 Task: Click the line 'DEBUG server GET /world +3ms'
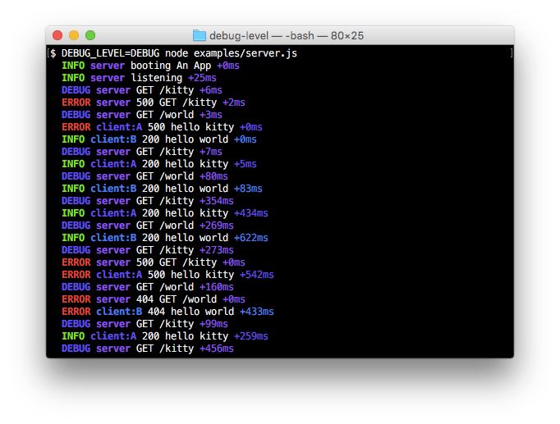pyautogui.click(x=142, y=115)
